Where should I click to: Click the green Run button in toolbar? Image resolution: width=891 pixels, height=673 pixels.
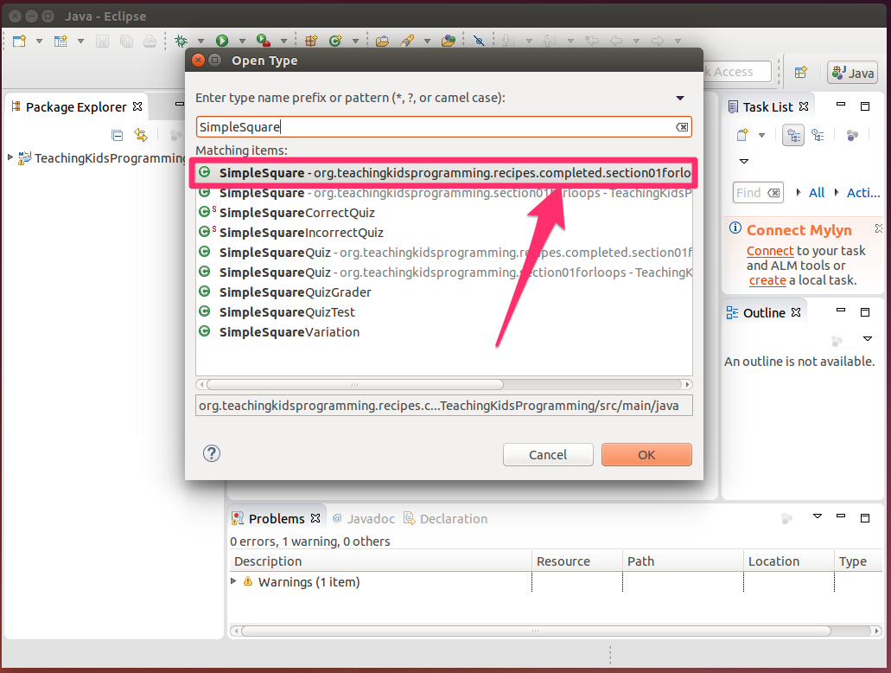click(222, 41)
